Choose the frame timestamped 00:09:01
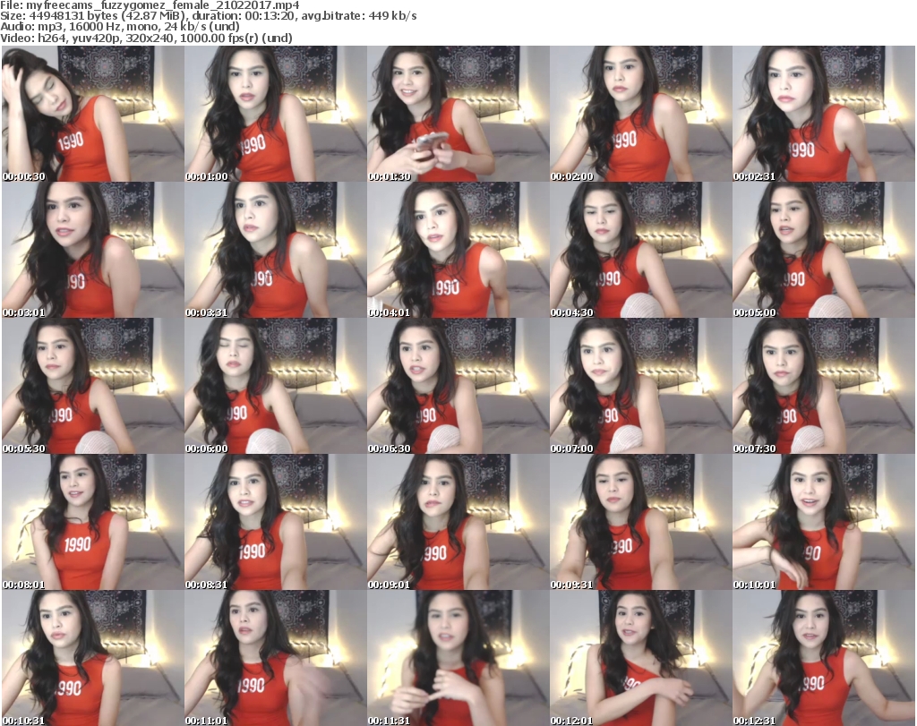917x726 pixels. click(x=458, y=523)
